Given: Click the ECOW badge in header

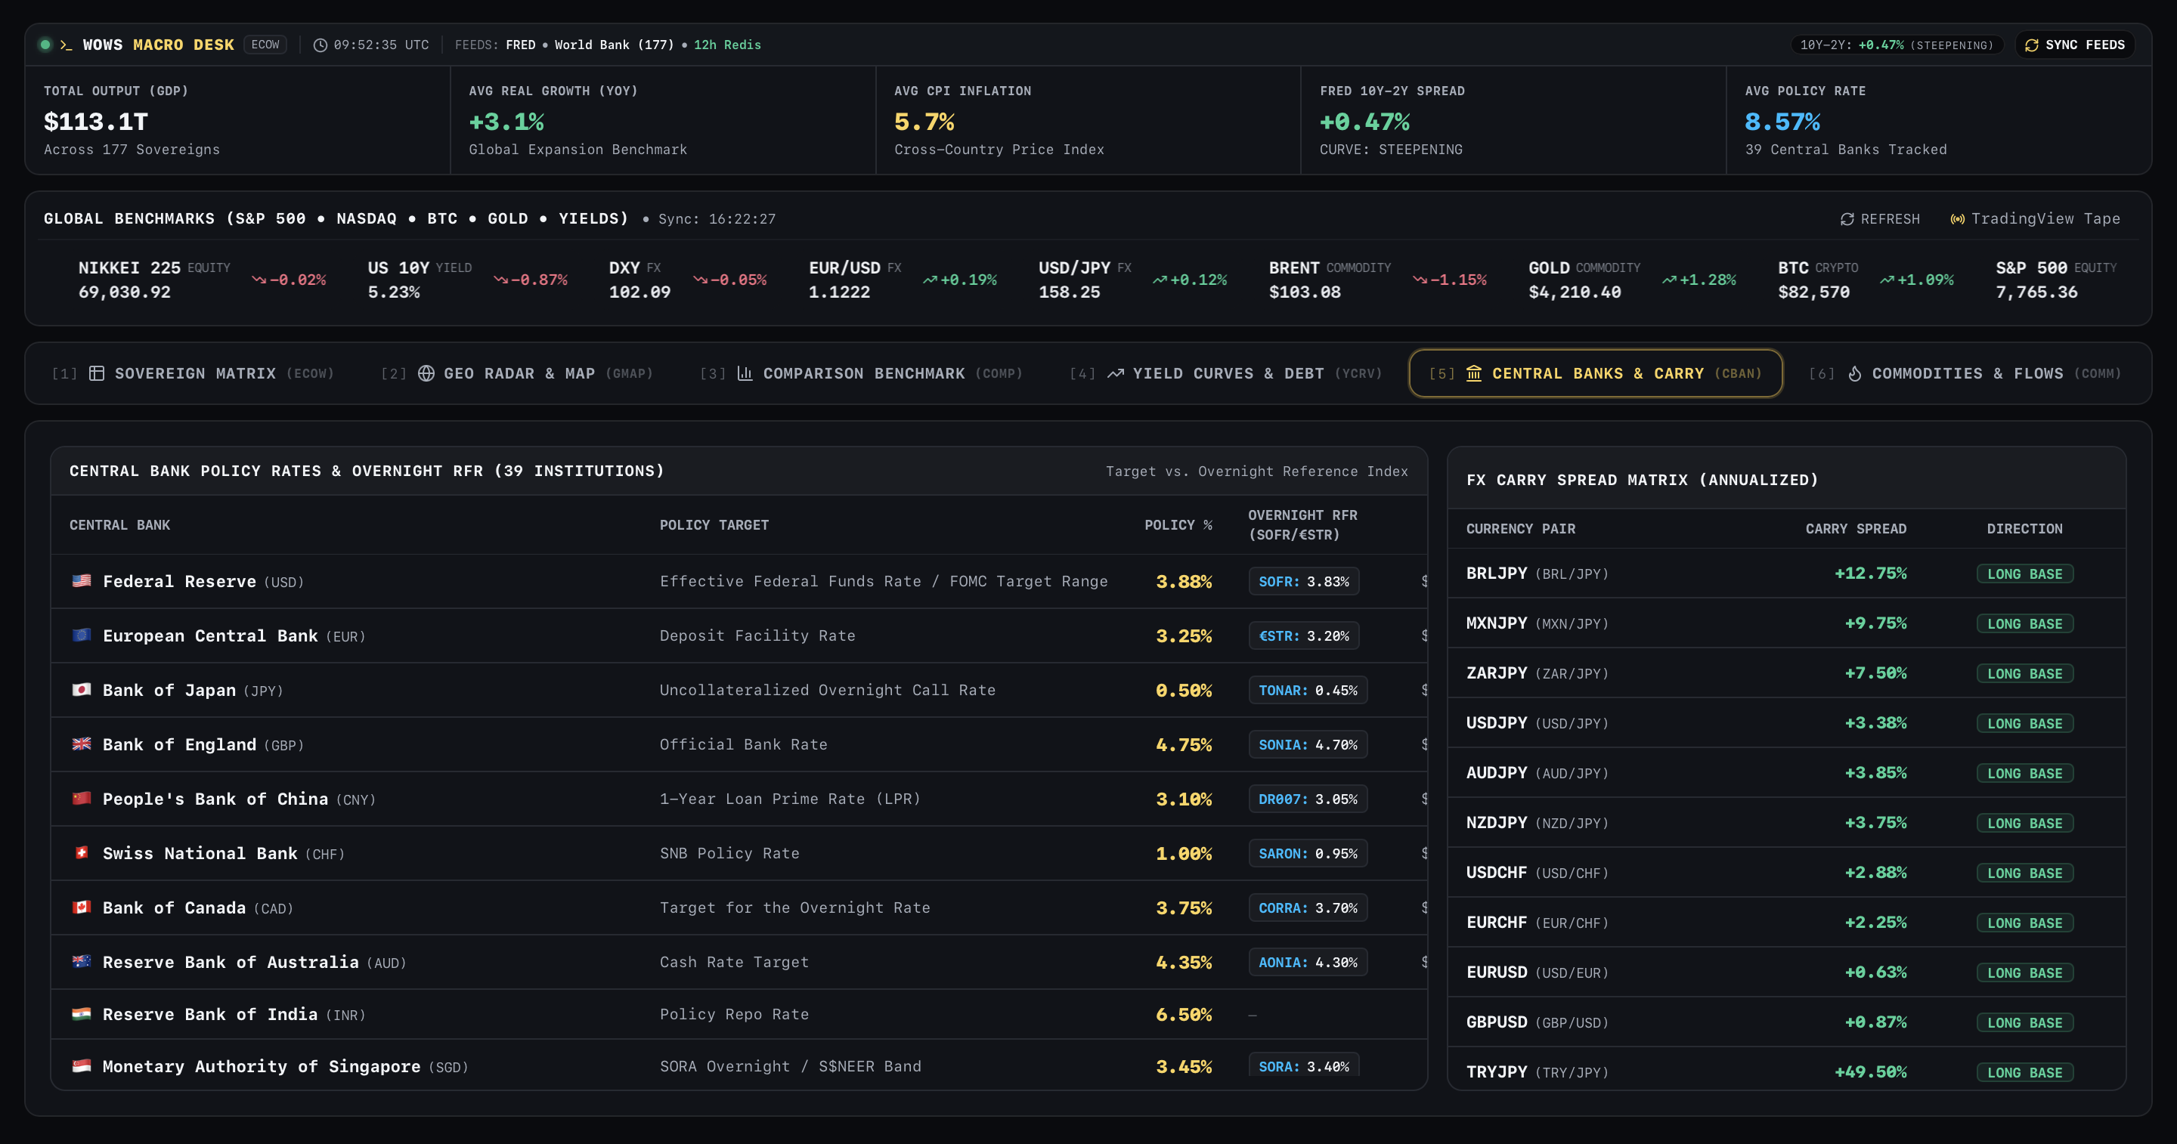Looking at the screenshot, I should [265, 45].
